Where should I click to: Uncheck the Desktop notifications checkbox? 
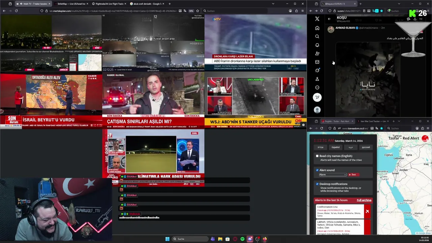click(317, 184)
